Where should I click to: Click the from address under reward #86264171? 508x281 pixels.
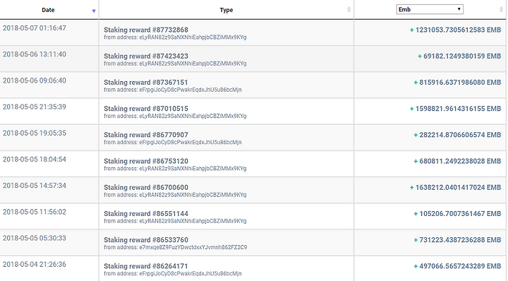pyautogui.click(x=173, y=274)
